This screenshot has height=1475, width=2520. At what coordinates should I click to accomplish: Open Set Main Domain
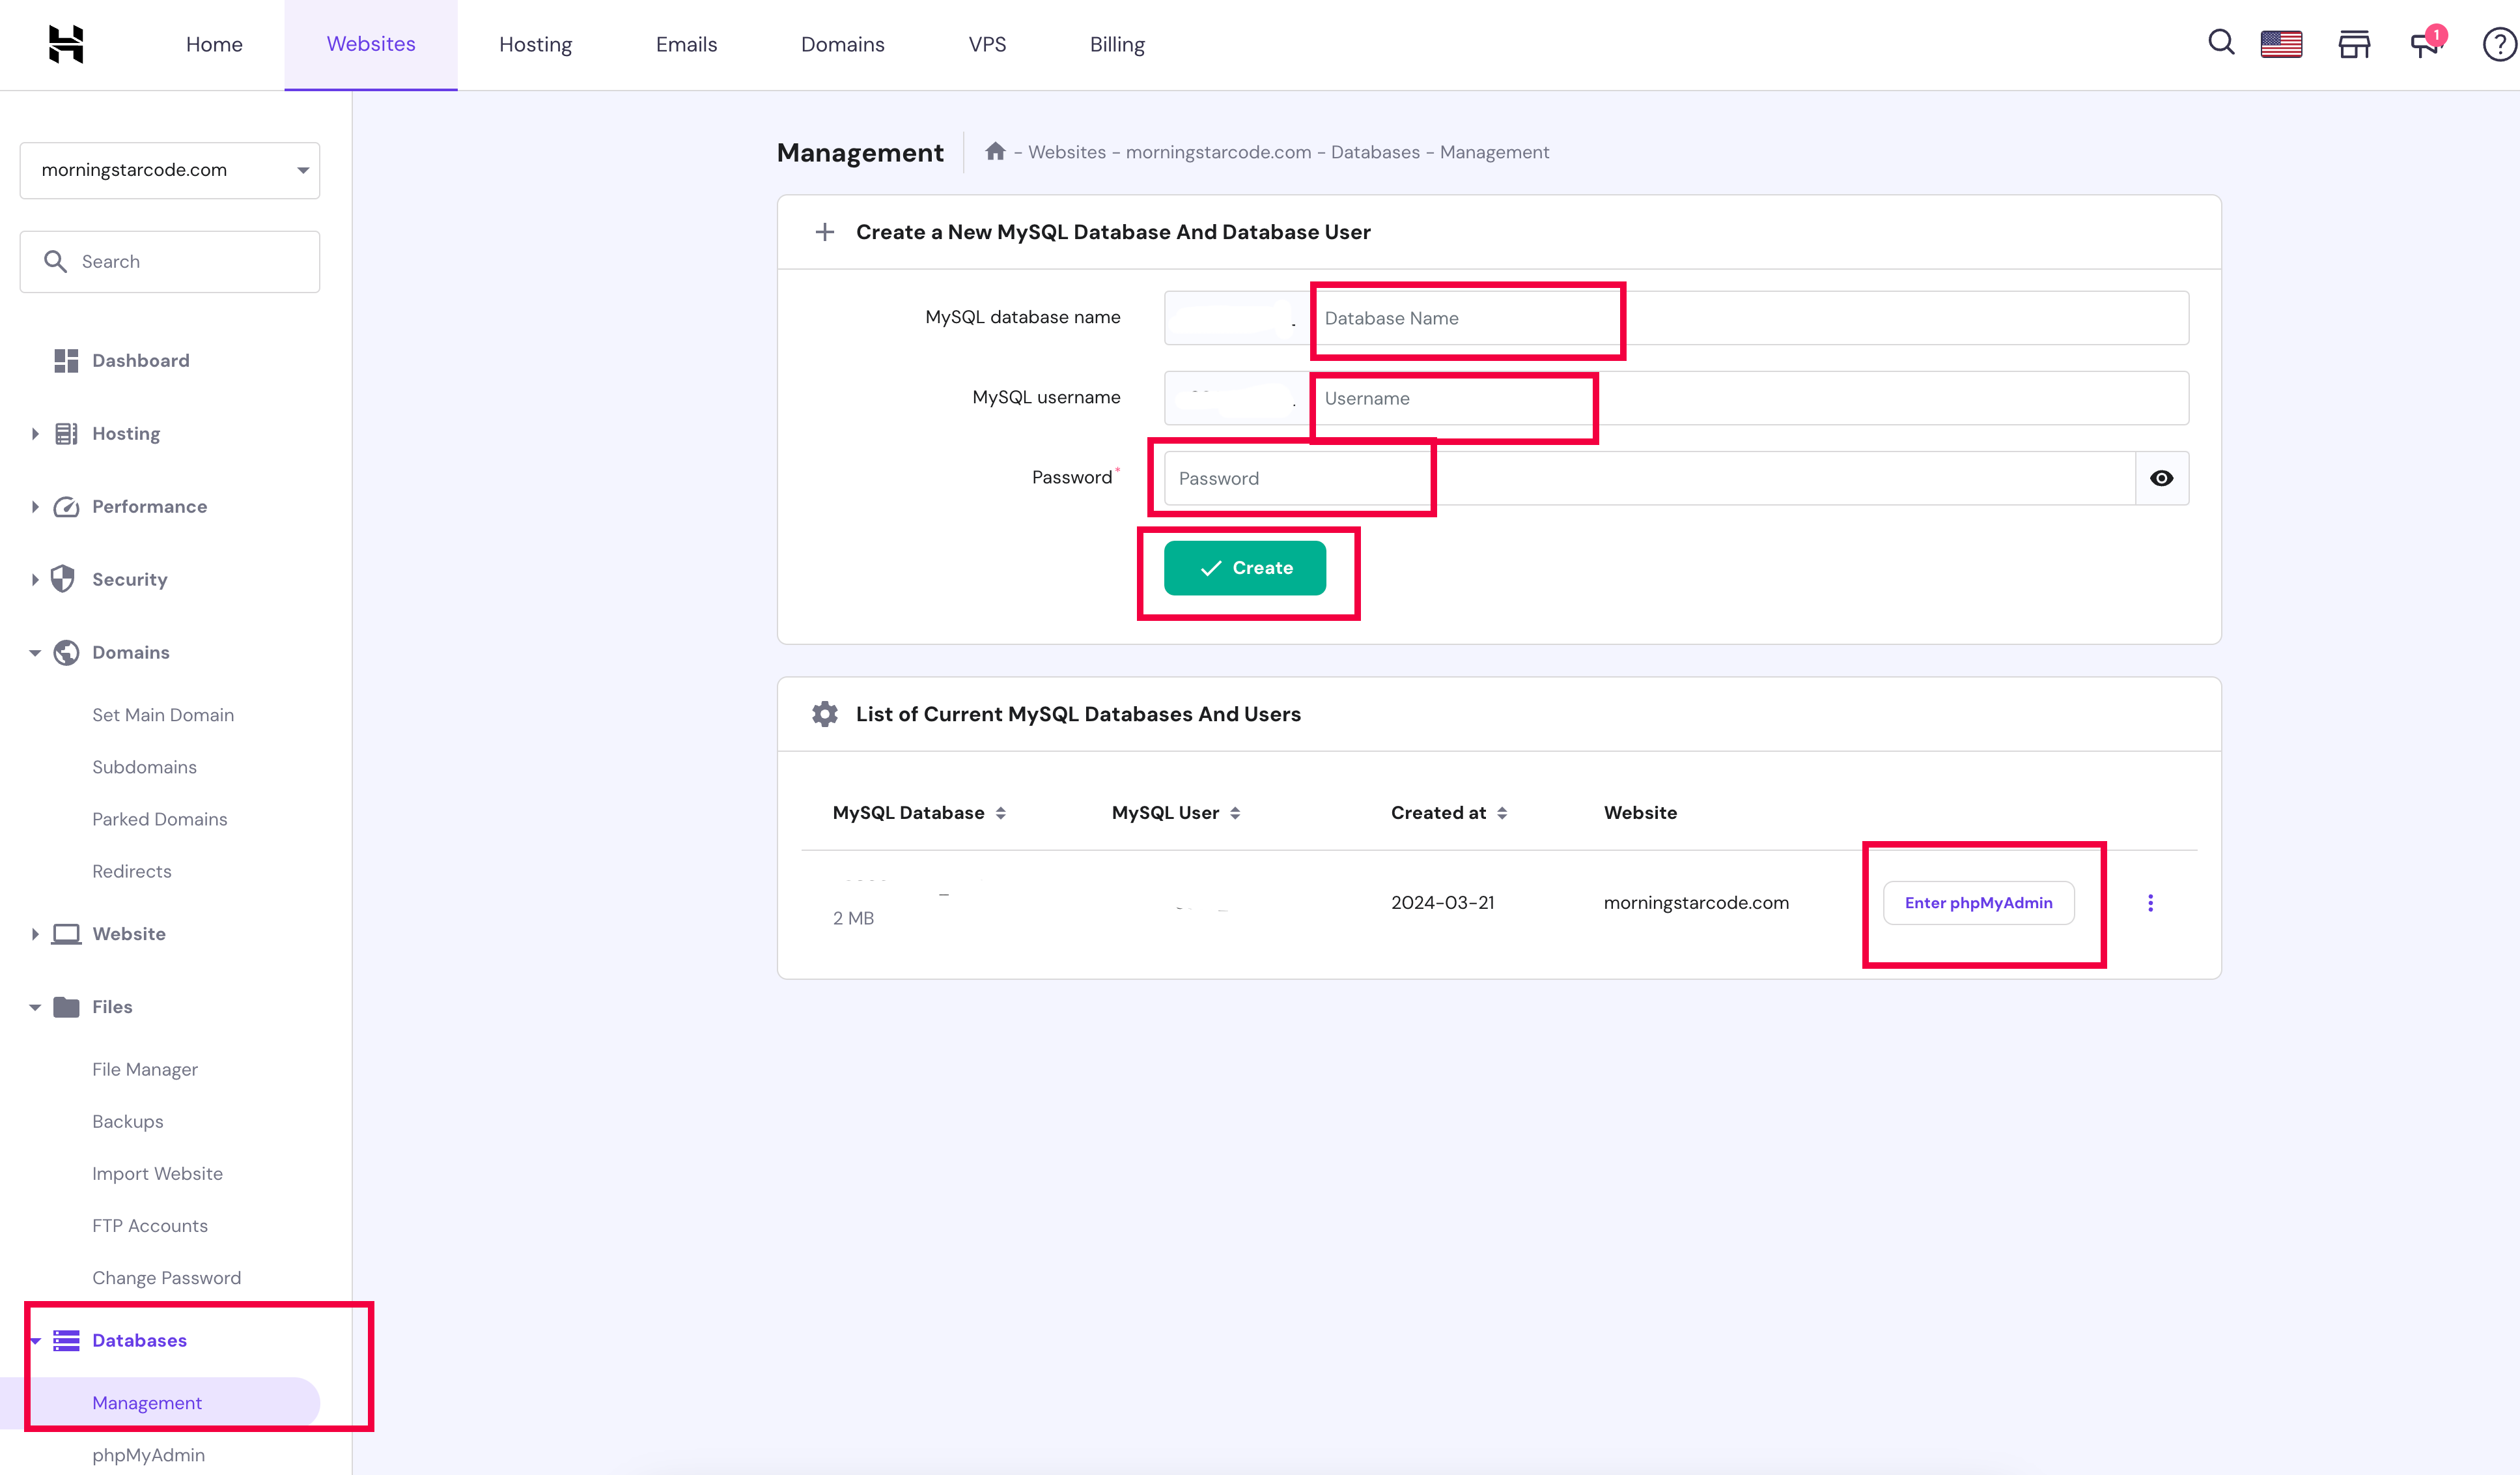[x=163, y=715]
